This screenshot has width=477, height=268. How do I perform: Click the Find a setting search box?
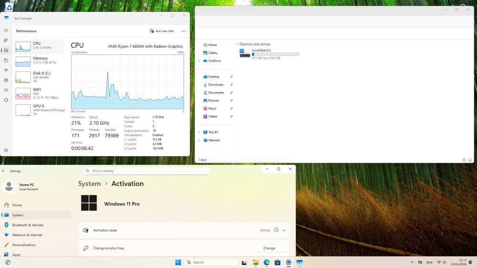pyautogui.click(x=146, y=171)
